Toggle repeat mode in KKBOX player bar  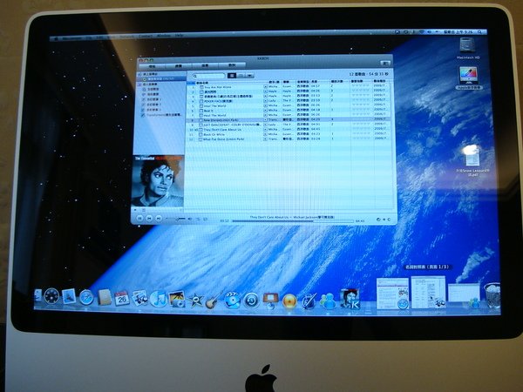pyautogui.click(x=206, y=219)
